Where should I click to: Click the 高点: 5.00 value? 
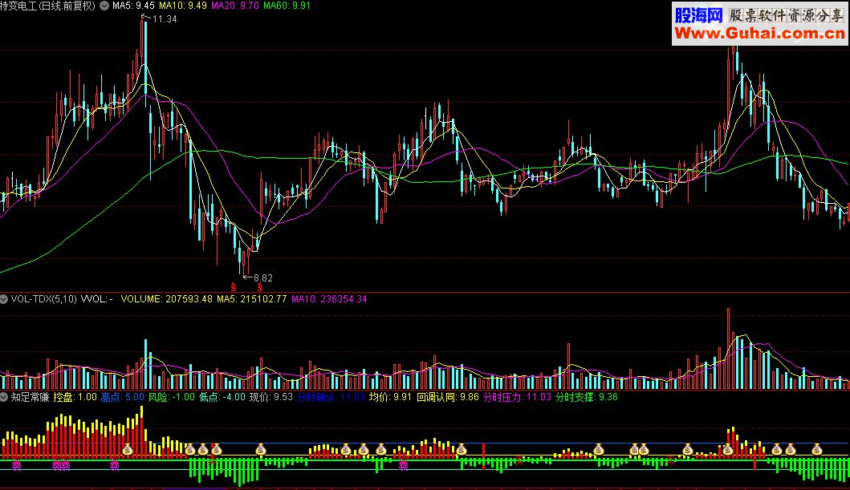pyautogui.click(x=123, y=397)
